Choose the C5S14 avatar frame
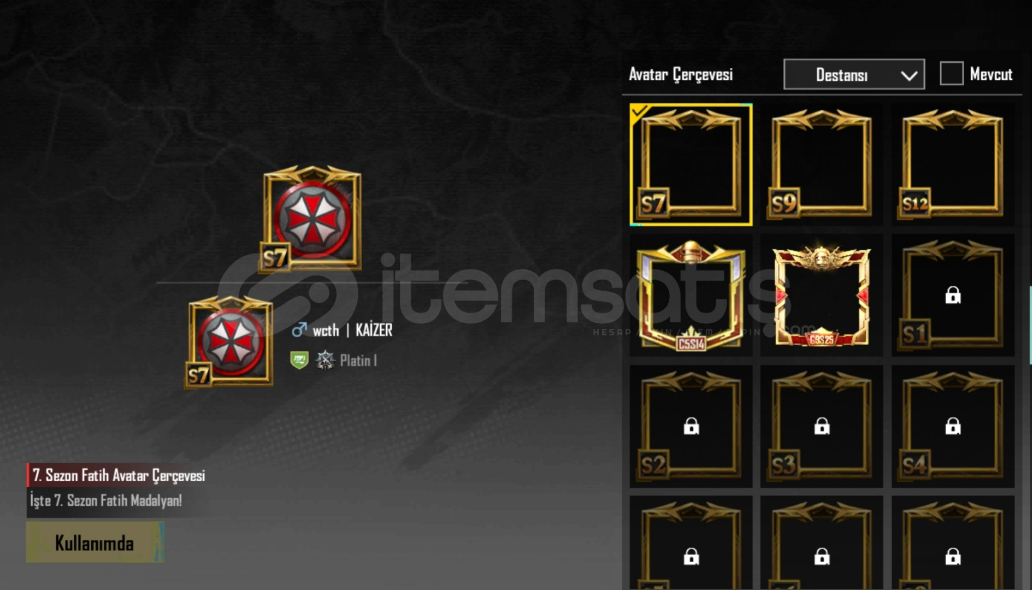This screenshot has height=590, width=1032. pyautogui.click(x=691, y=296)
